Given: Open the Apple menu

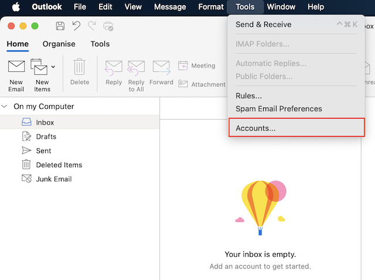Looking at the screenshot, I should point(16,7).
